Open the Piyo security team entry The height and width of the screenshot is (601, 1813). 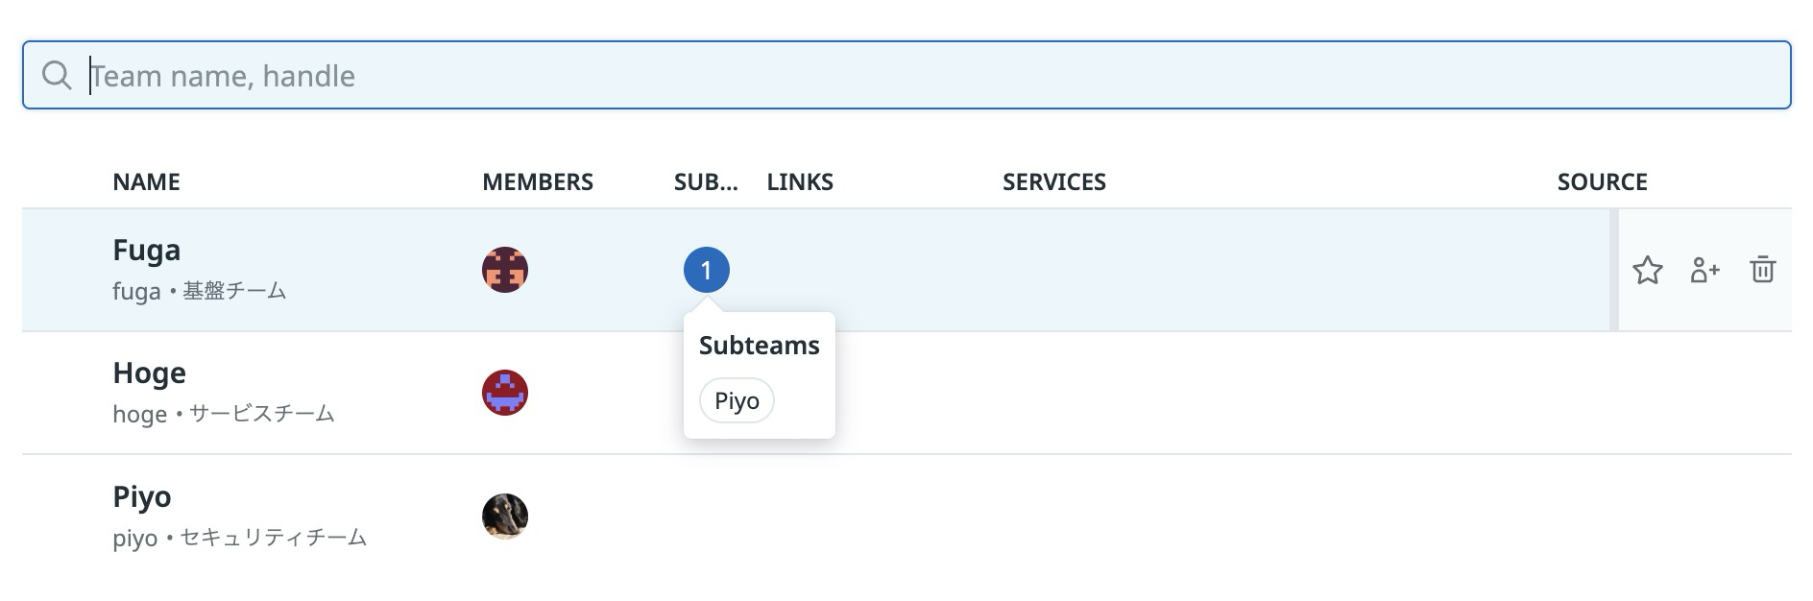(142, 497)
